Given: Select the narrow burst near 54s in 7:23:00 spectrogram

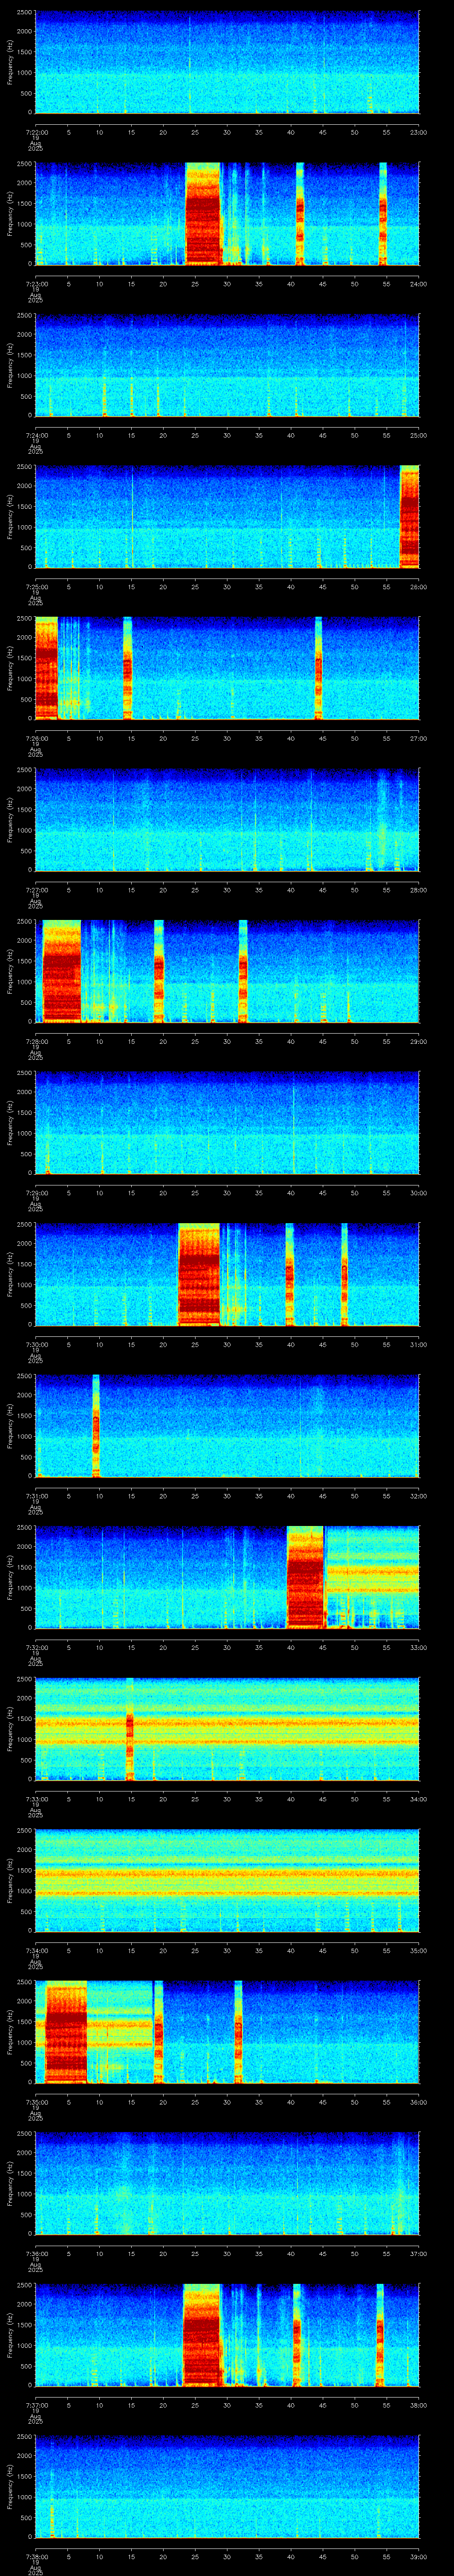Looking at the screenshot, I should coord(382,214).
